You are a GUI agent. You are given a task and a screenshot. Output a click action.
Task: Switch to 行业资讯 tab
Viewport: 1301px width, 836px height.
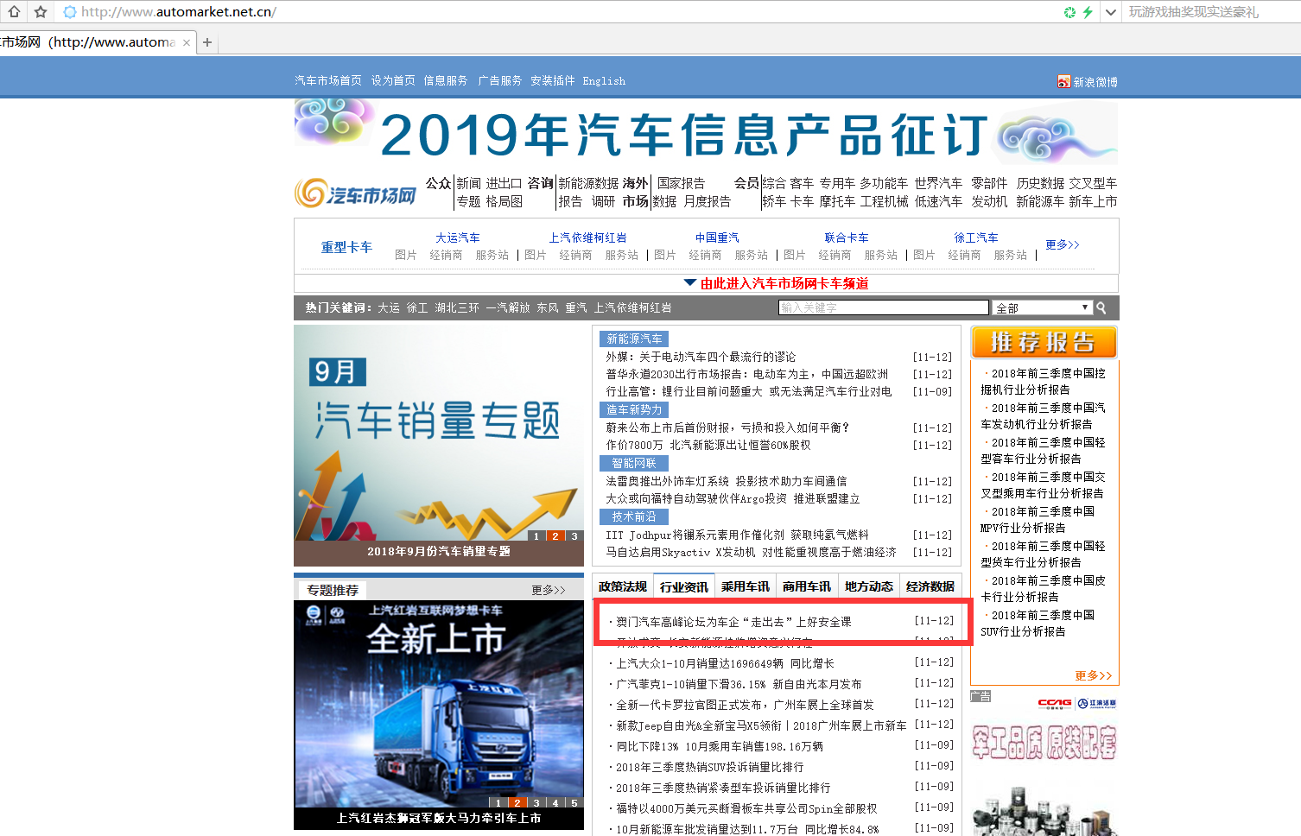click(x=684, y=586)
